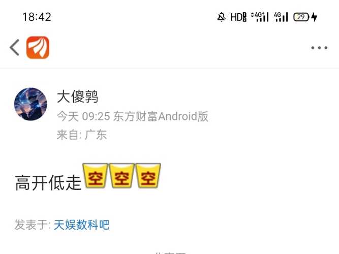Viewport: 339px width, 254px height.
Task: Open the 大傻鹑 username profile
Action: pyautogui.click(x=77, y=97)
